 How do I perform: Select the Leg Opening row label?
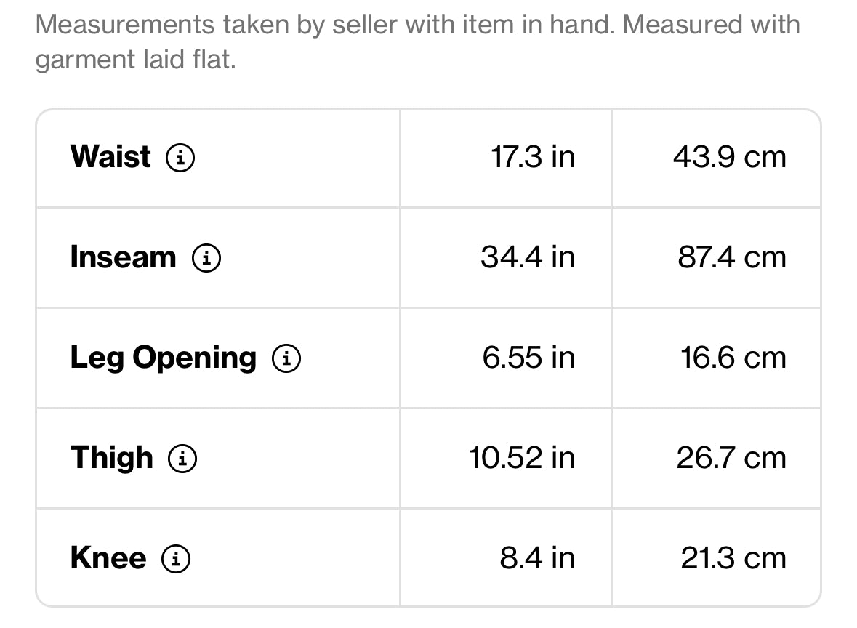164,358
